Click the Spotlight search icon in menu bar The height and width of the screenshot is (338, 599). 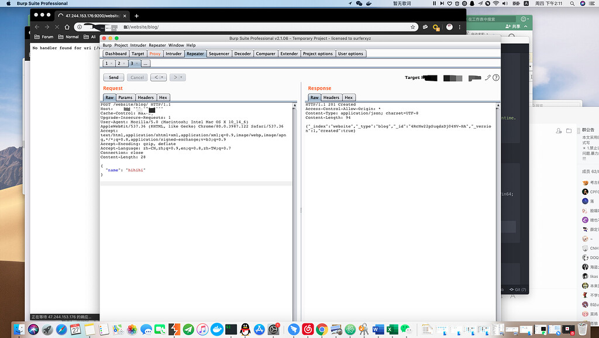pyautogui.click(x=571, y=4)
